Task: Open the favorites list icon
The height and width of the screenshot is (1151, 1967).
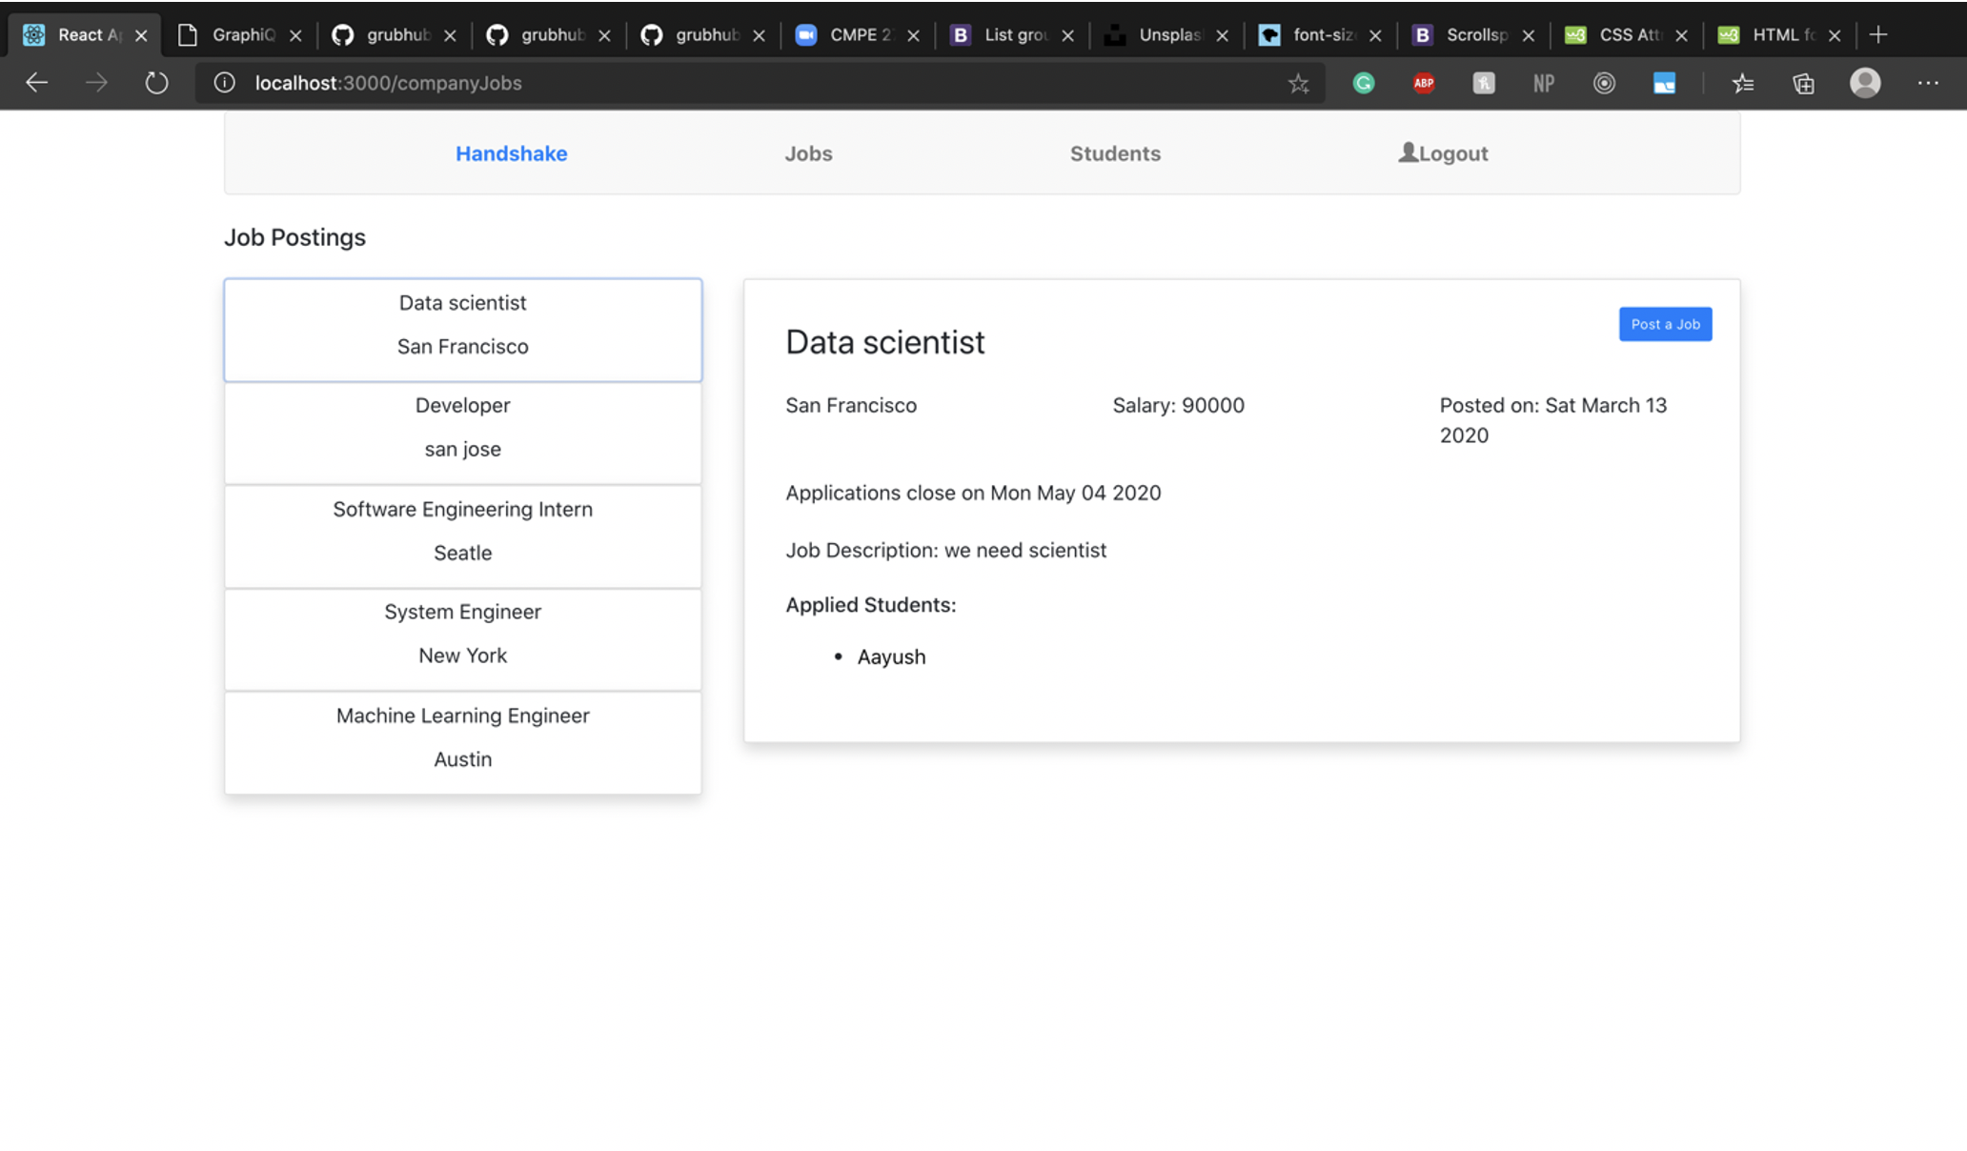Action: pyautogui.click(x=1743, y=84)
